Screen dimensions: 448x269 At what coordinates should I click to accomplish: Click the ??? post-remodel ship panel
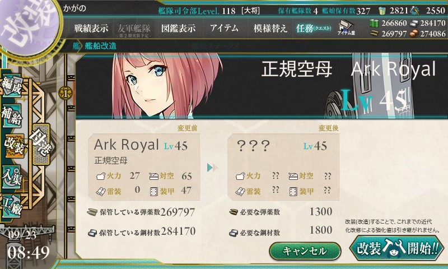click(283, 167)
